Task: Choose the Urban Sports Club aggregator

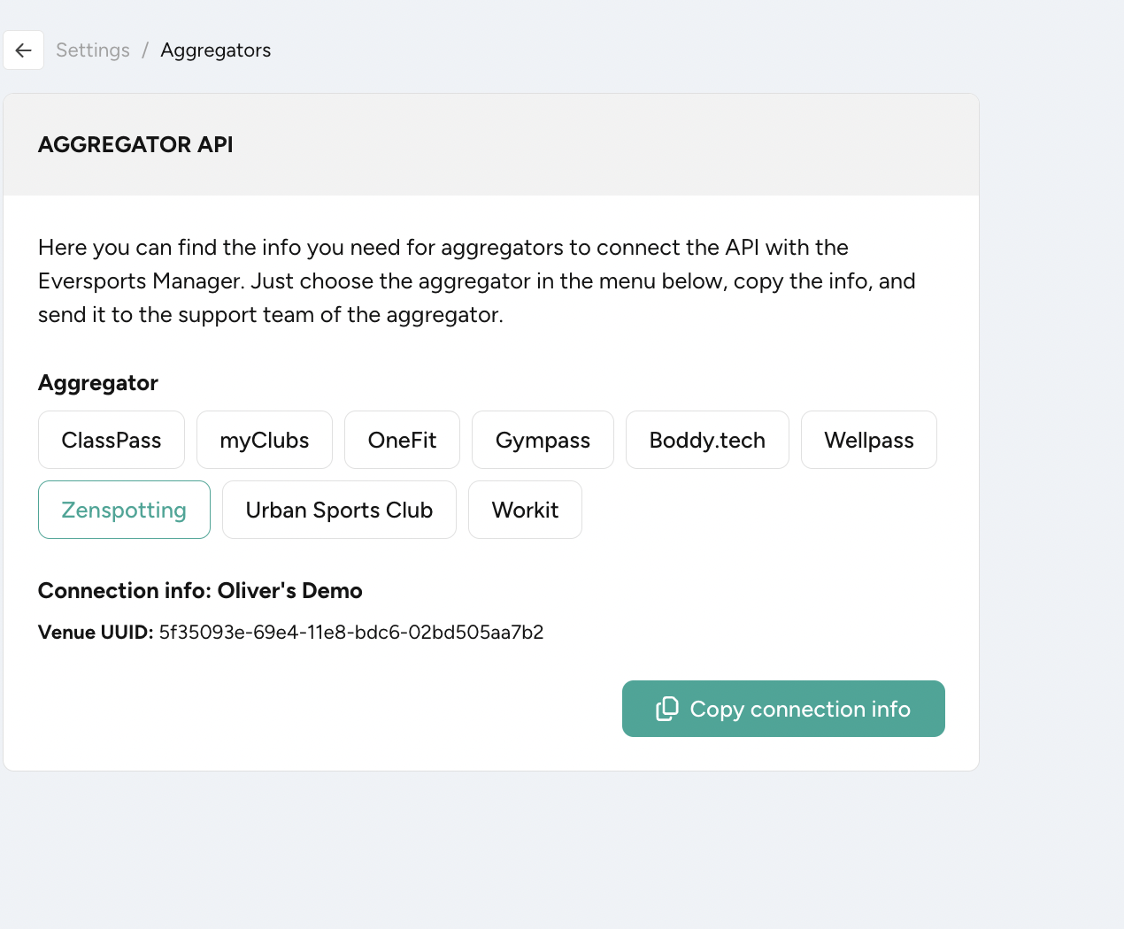Action: (339, 510)
